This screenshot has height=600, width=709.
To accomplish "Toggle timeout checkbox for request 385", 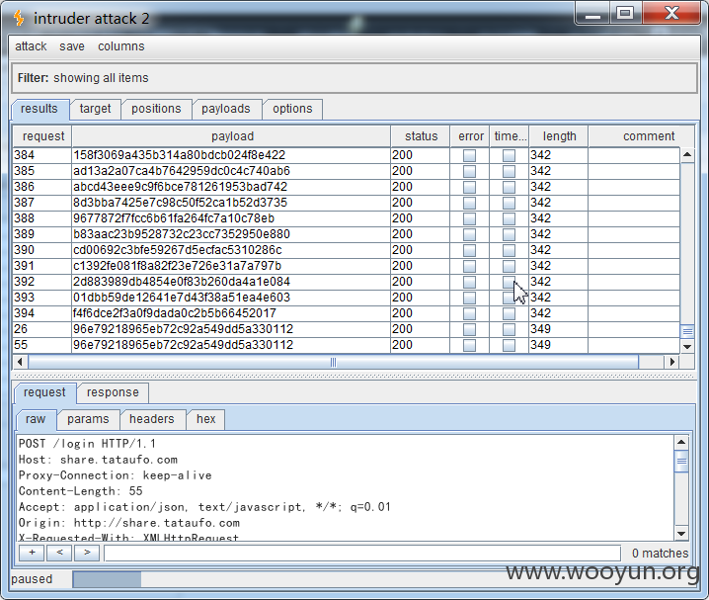I will pos(509,171).
